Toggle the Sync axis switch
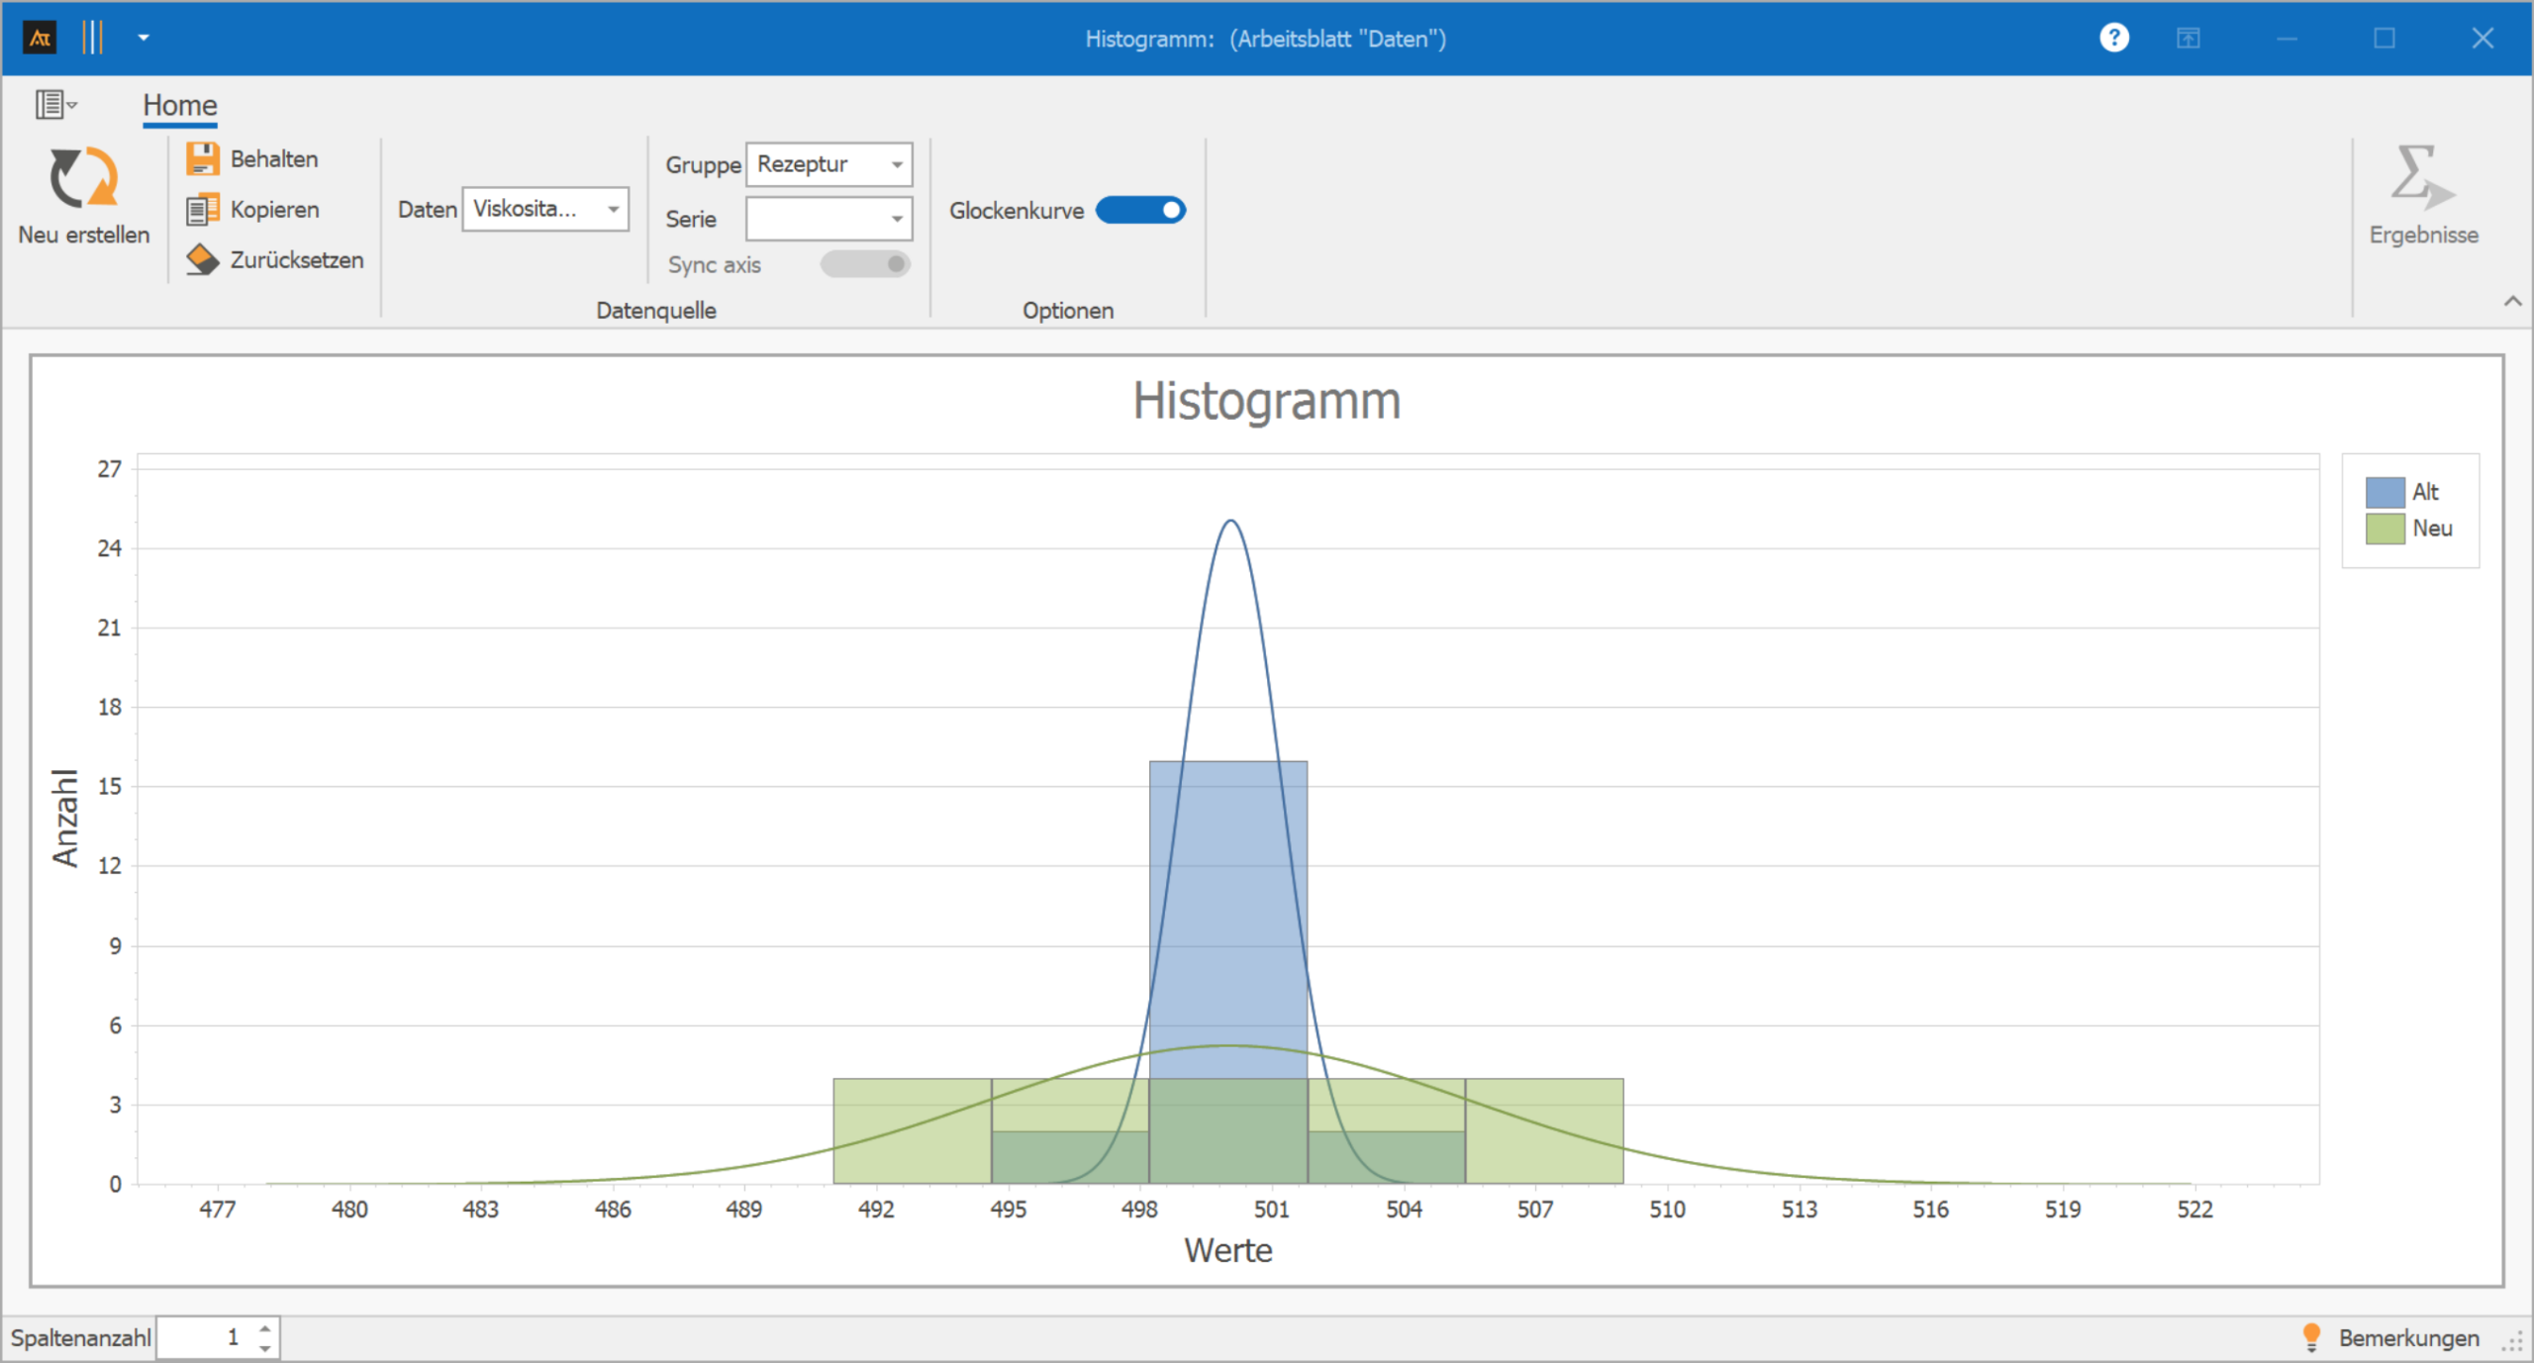This screenshot has height=1363, width=2534. pos(865,264)
